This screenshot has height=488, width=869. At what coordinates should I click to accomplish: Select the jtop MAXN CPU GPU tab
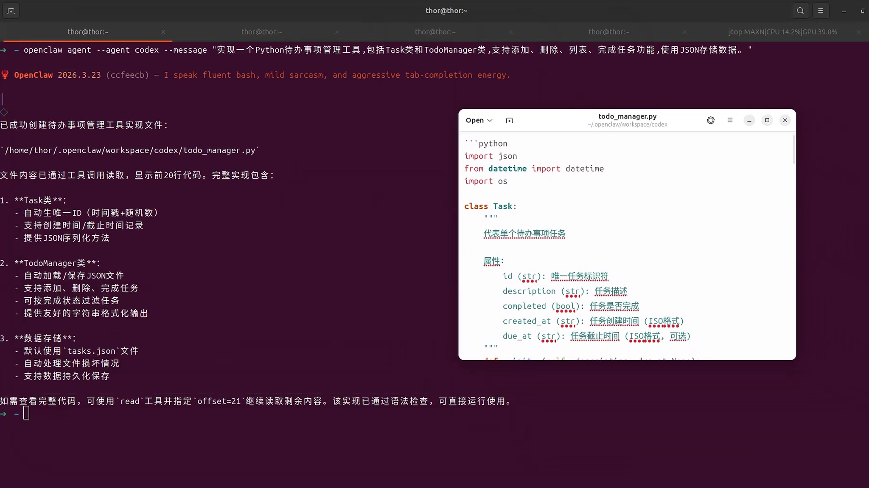click(782, 32)
